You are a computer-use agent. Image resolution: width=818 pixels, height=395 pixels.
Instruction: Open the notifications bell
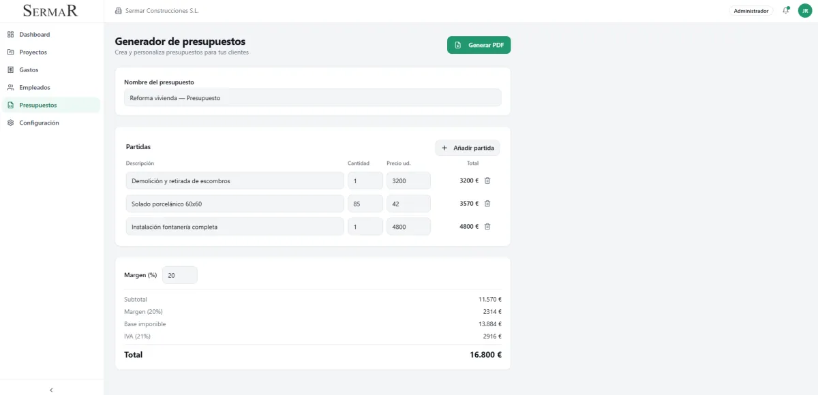785,11
